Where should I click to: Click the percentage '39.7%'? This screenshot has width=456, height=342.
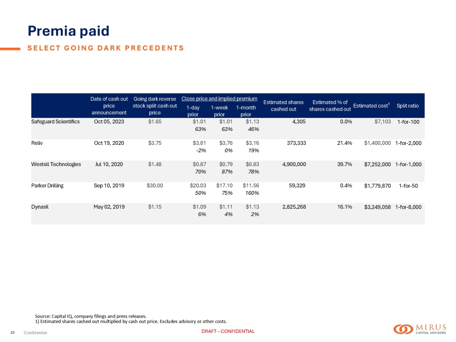point(345,164)
